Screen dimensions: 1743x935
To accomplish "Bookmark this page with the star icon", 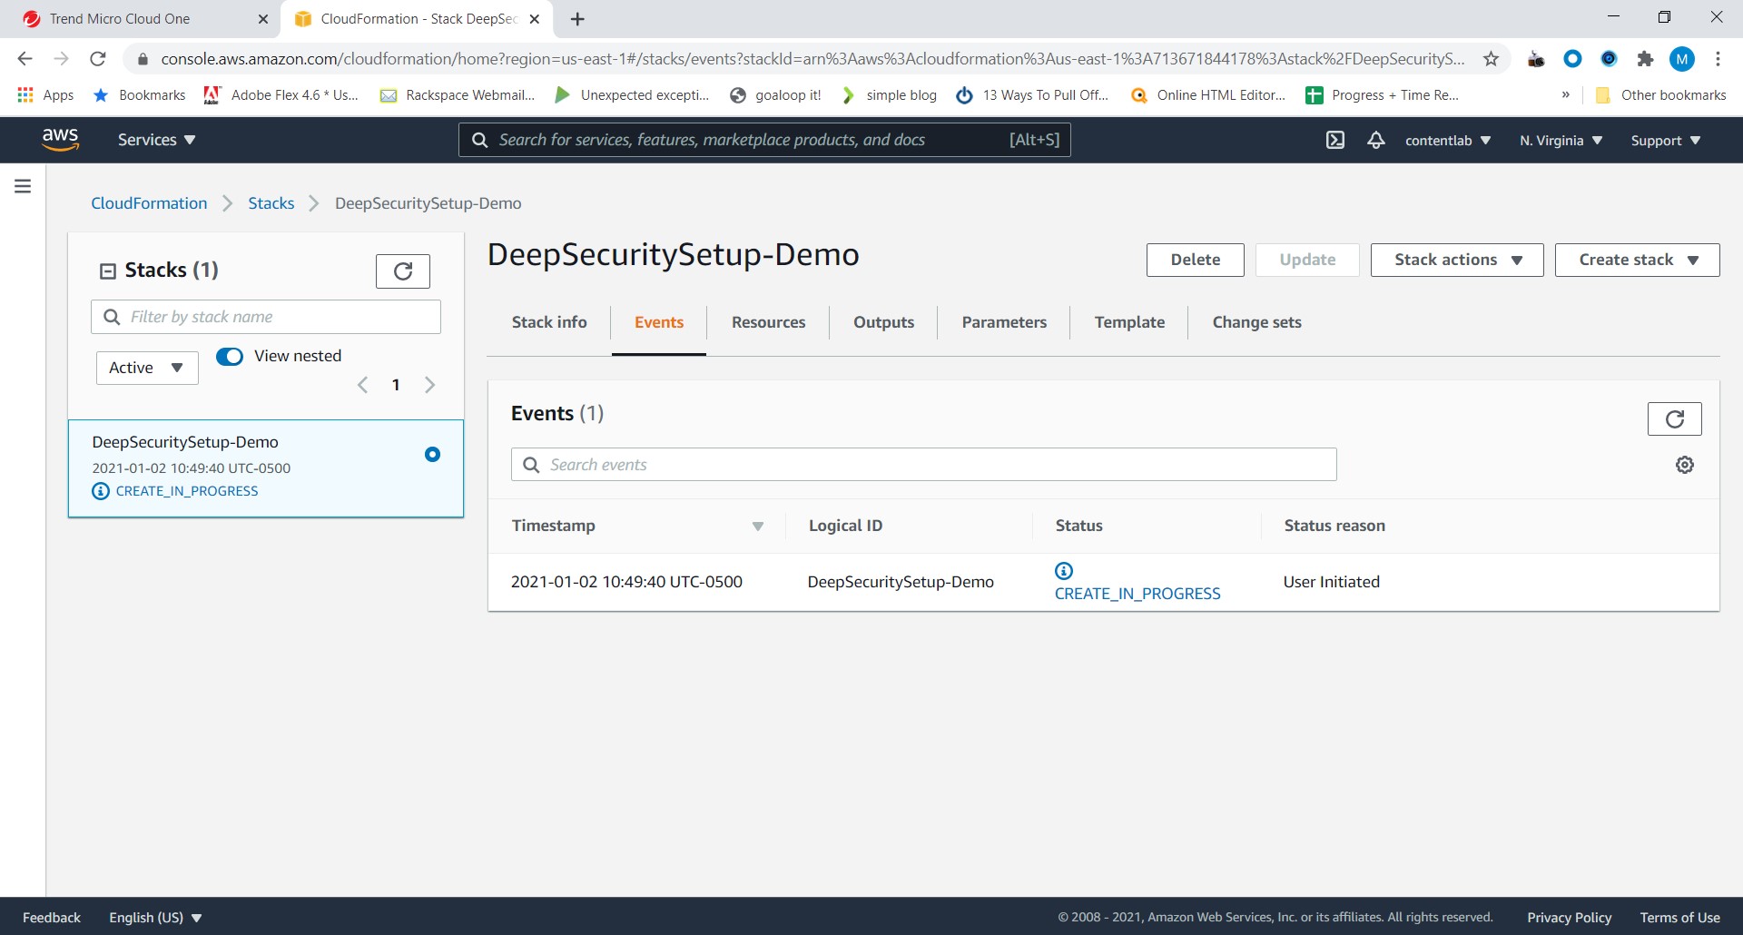I will [1491, 59].
